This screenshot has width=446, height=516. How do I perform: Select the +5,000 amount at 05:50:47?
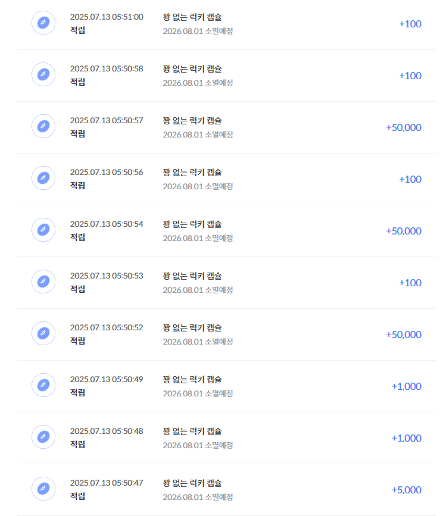[x=407, y=490]
